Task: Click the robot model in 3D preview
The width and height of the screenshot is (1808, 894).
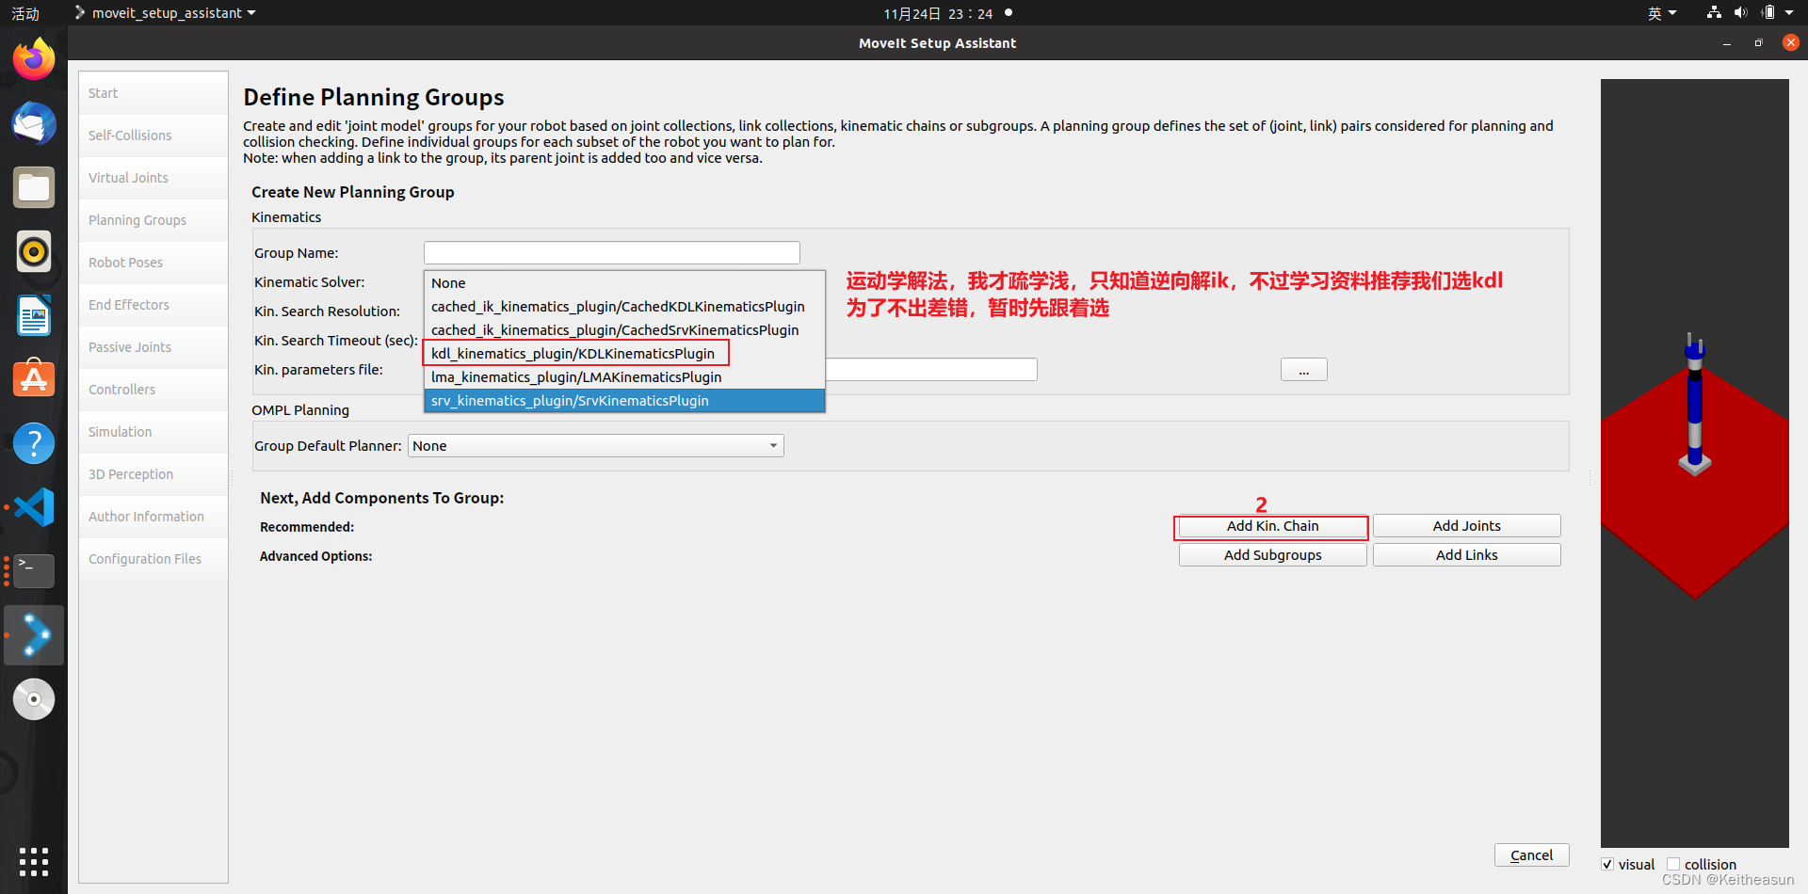Action: point(1694,405)
